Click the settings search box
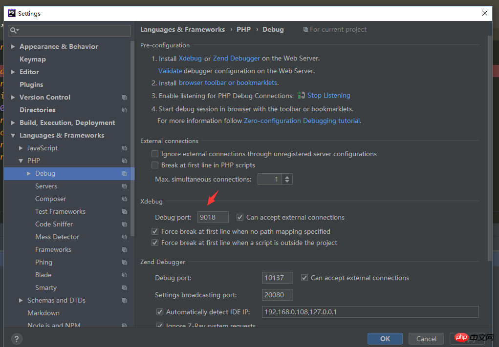 pyautogui.click(x=69, y=31)
